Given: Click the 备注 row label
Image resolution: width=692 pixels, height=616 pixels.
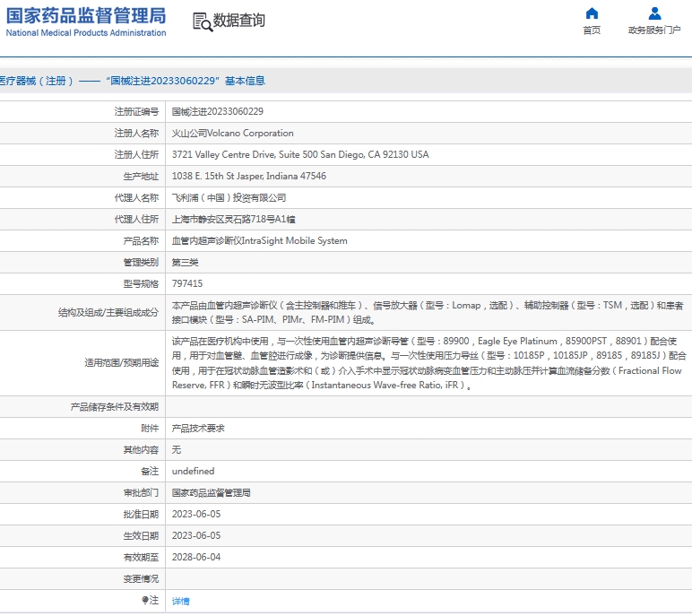Looking at the screenshot, I should pos(150,471).
